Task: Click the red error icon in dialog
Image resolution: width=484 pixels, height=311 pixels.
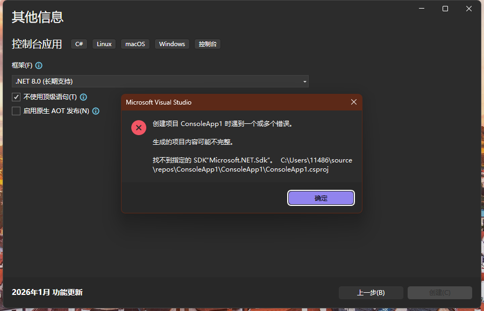Action: (x=139, y=128)
